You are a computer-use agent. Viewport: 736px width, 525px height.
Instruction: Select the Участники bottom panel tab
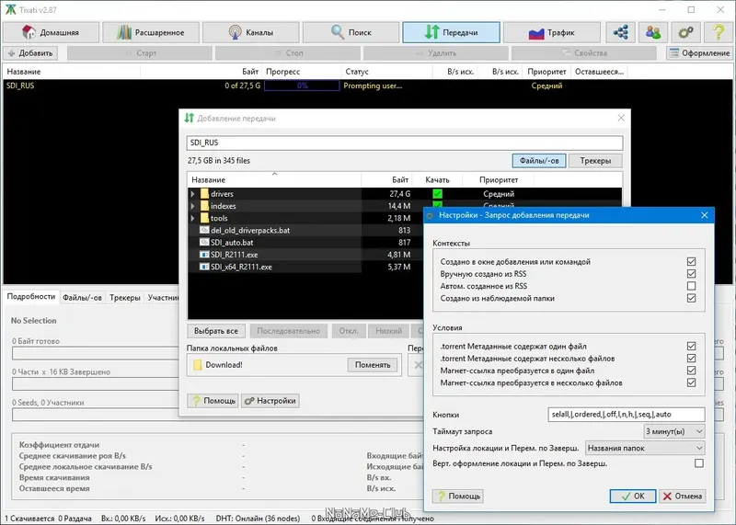point(163,298)
